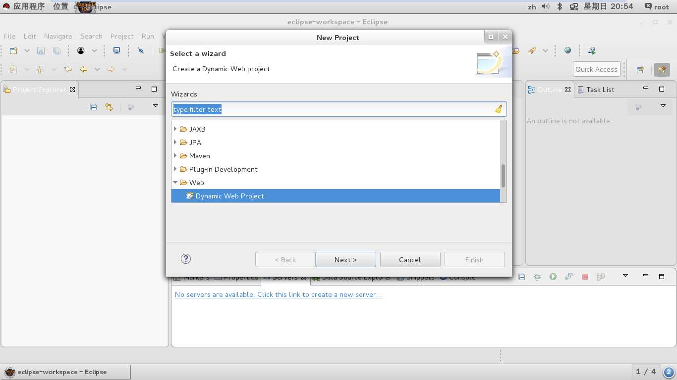This screenshot has width=677, height=380.
Task: Click the help question mark in New Project dialog
Action: pyautogui.click(x=186, y=259)
